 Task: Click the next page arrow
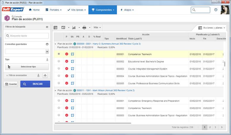tap(222, 127)
